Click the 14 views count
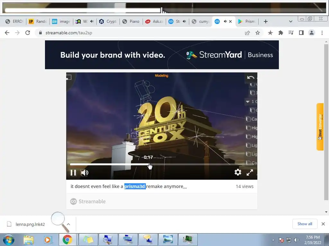This screenshot has height=246, width=329. tap(245, 186)
